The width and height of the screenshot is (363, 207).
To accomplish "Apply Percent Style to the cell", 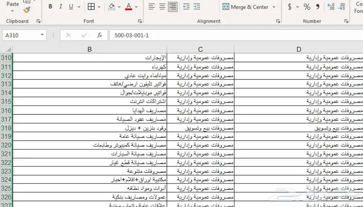I will point(307,7).
